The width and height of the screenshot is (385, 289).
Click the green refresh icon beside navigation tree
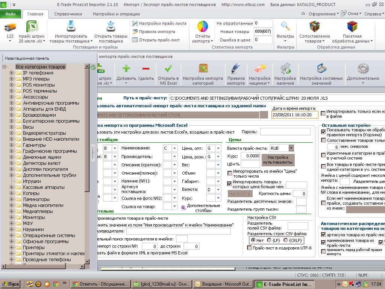(93, 67)
